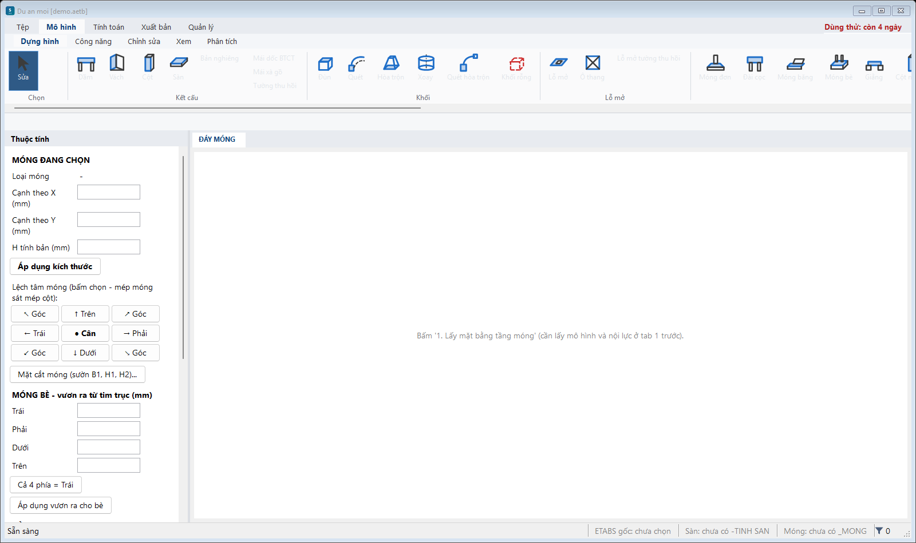Choose the Ô thang stair opening tool

click(x=593, y=68)
